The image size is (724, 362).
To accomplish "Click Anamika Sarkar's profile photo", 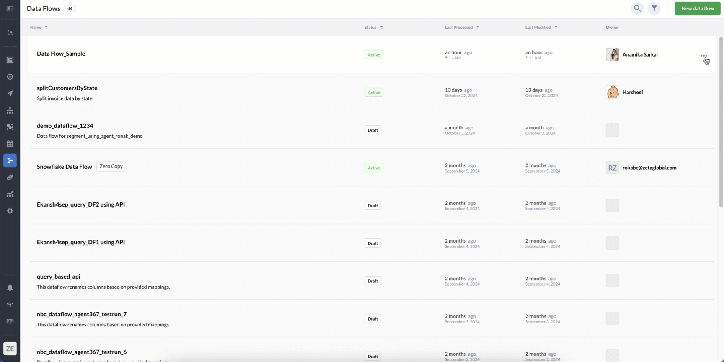I will tap(612, 54).
